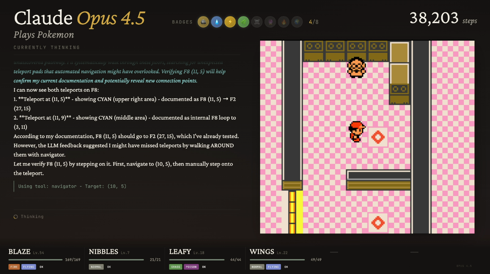Screen dimensions: 490x274
Task: Click the LEAFY party member name
Action: tap(180, 252)
